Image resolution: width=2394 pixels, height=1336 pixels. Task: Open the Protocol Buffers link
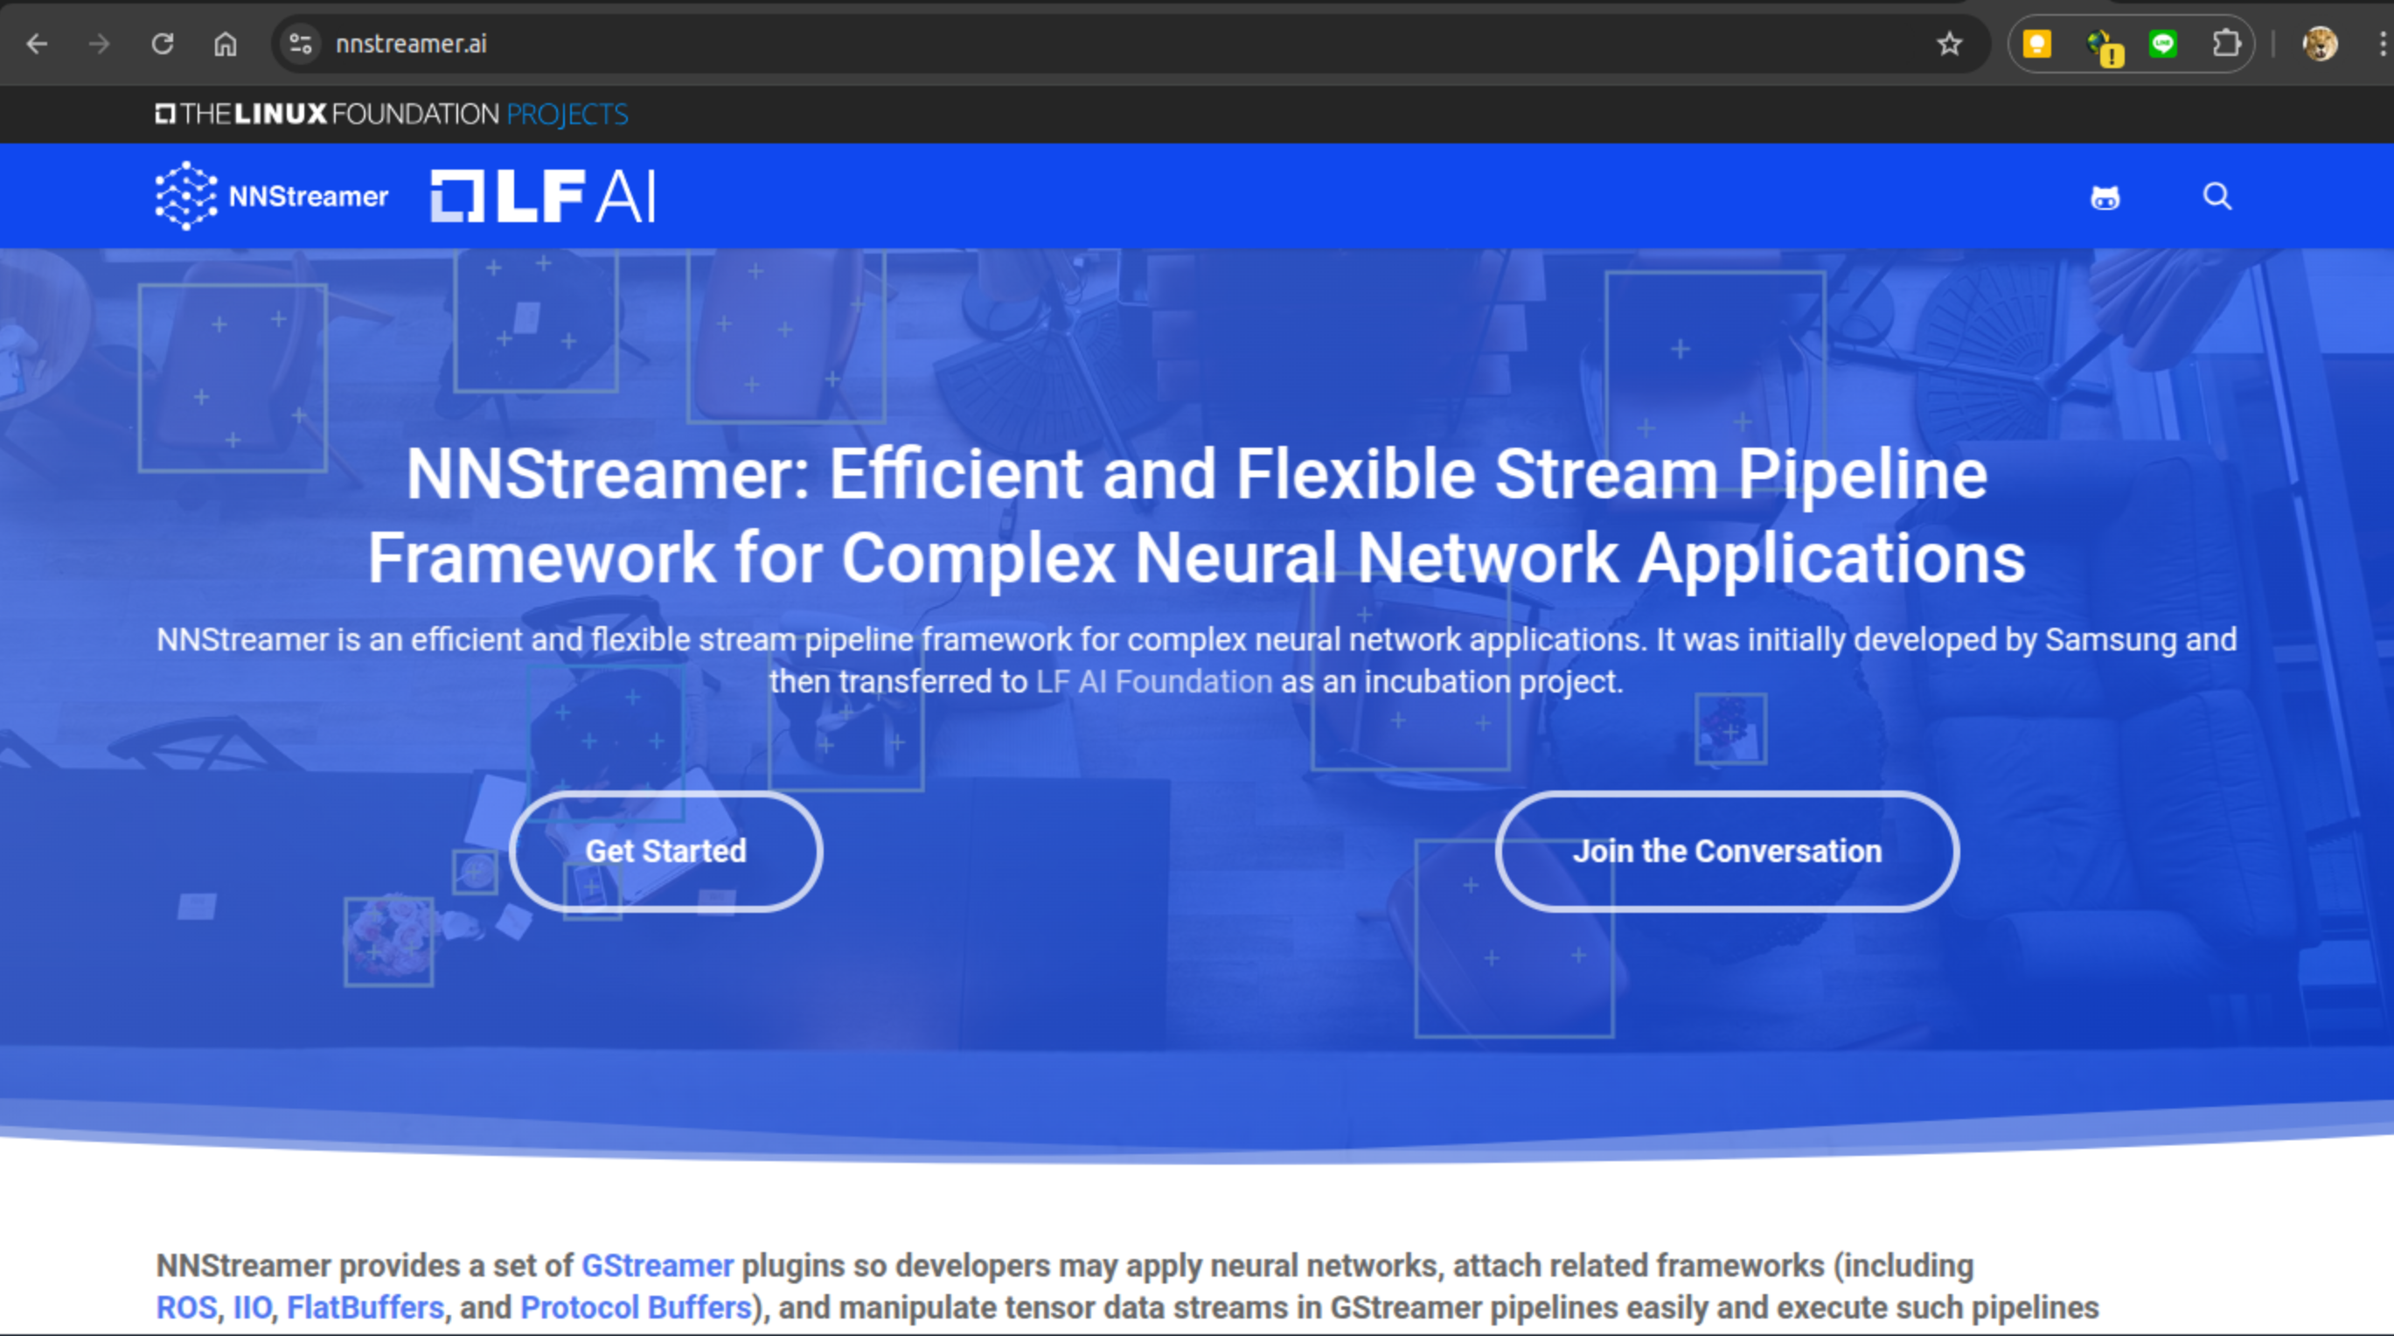[x=636, y=1307]
